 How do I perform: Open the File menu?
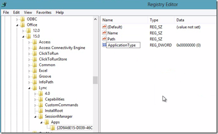[x=6, y=13]
